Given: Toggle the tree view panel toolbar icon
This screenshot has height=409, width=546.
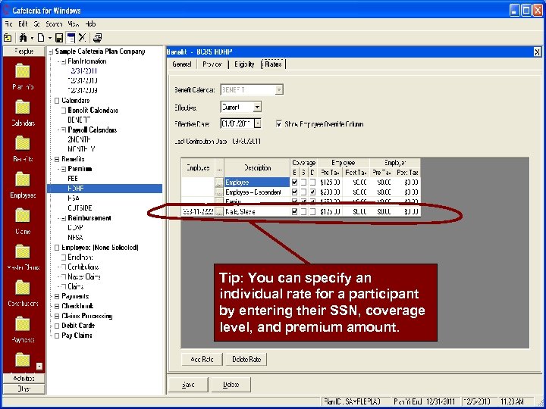Looking at the screenshot, I should [71, 38].
